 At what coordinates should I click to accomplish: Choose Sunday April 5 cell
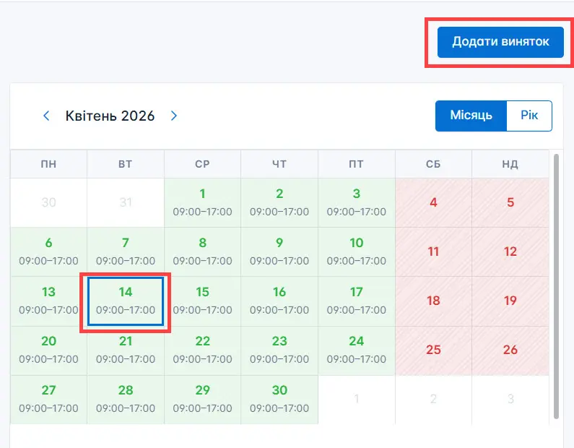point(510,202)
